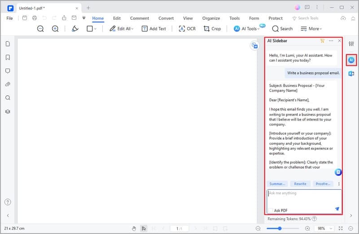Open the Protect tab
This screenshot has height=234, width=359.
pyautogui.click(x=276, y=18)
